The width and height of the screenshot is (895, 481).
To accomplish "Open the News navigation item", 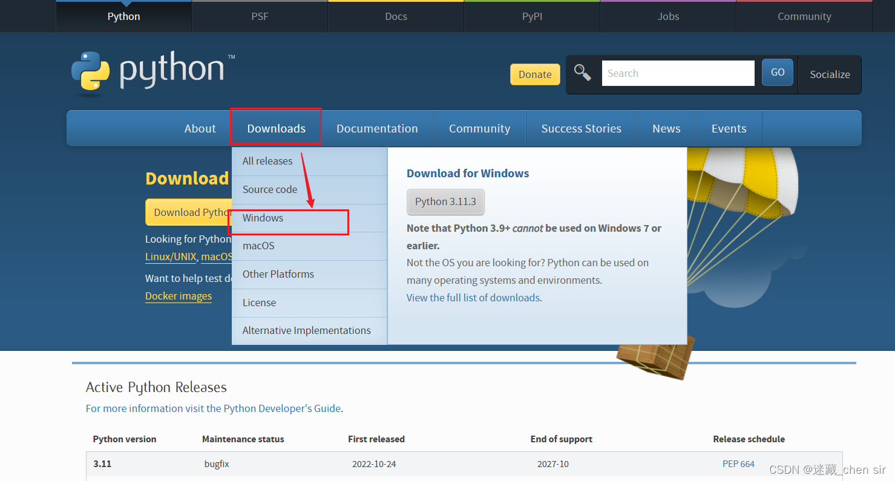I will 666,128.
